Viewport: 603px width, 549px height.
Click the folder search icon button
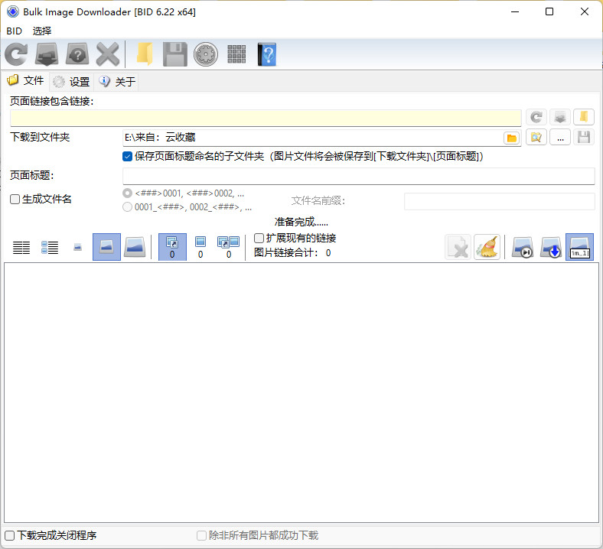(x=536, y=137)
